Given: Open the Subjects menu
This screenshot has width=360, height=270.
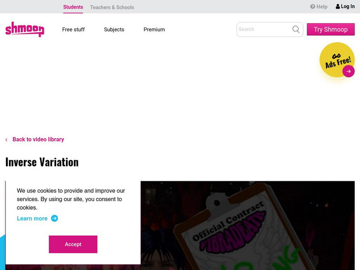Looking at the screenshot, I should 114,29.
